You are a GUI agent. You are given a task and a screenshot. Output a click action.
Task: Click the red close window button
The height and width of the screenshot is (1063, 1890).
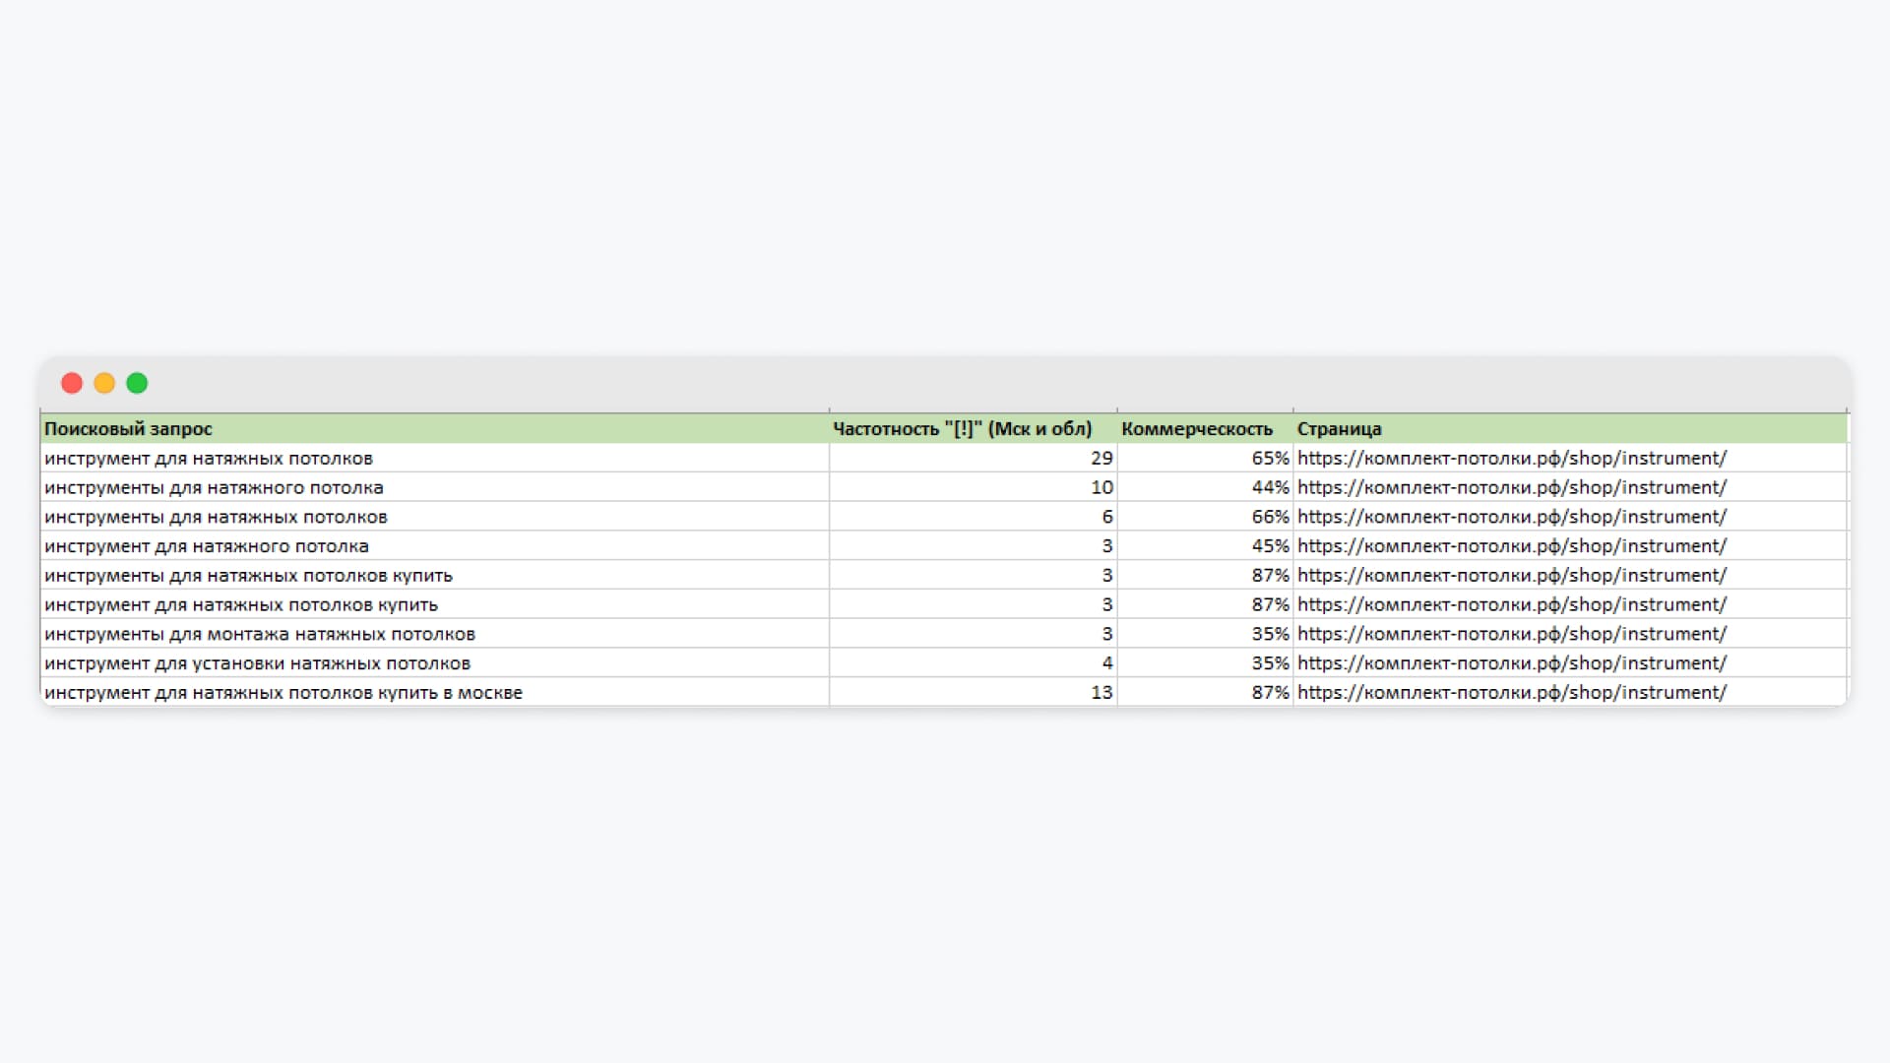(x=72, y=383)
